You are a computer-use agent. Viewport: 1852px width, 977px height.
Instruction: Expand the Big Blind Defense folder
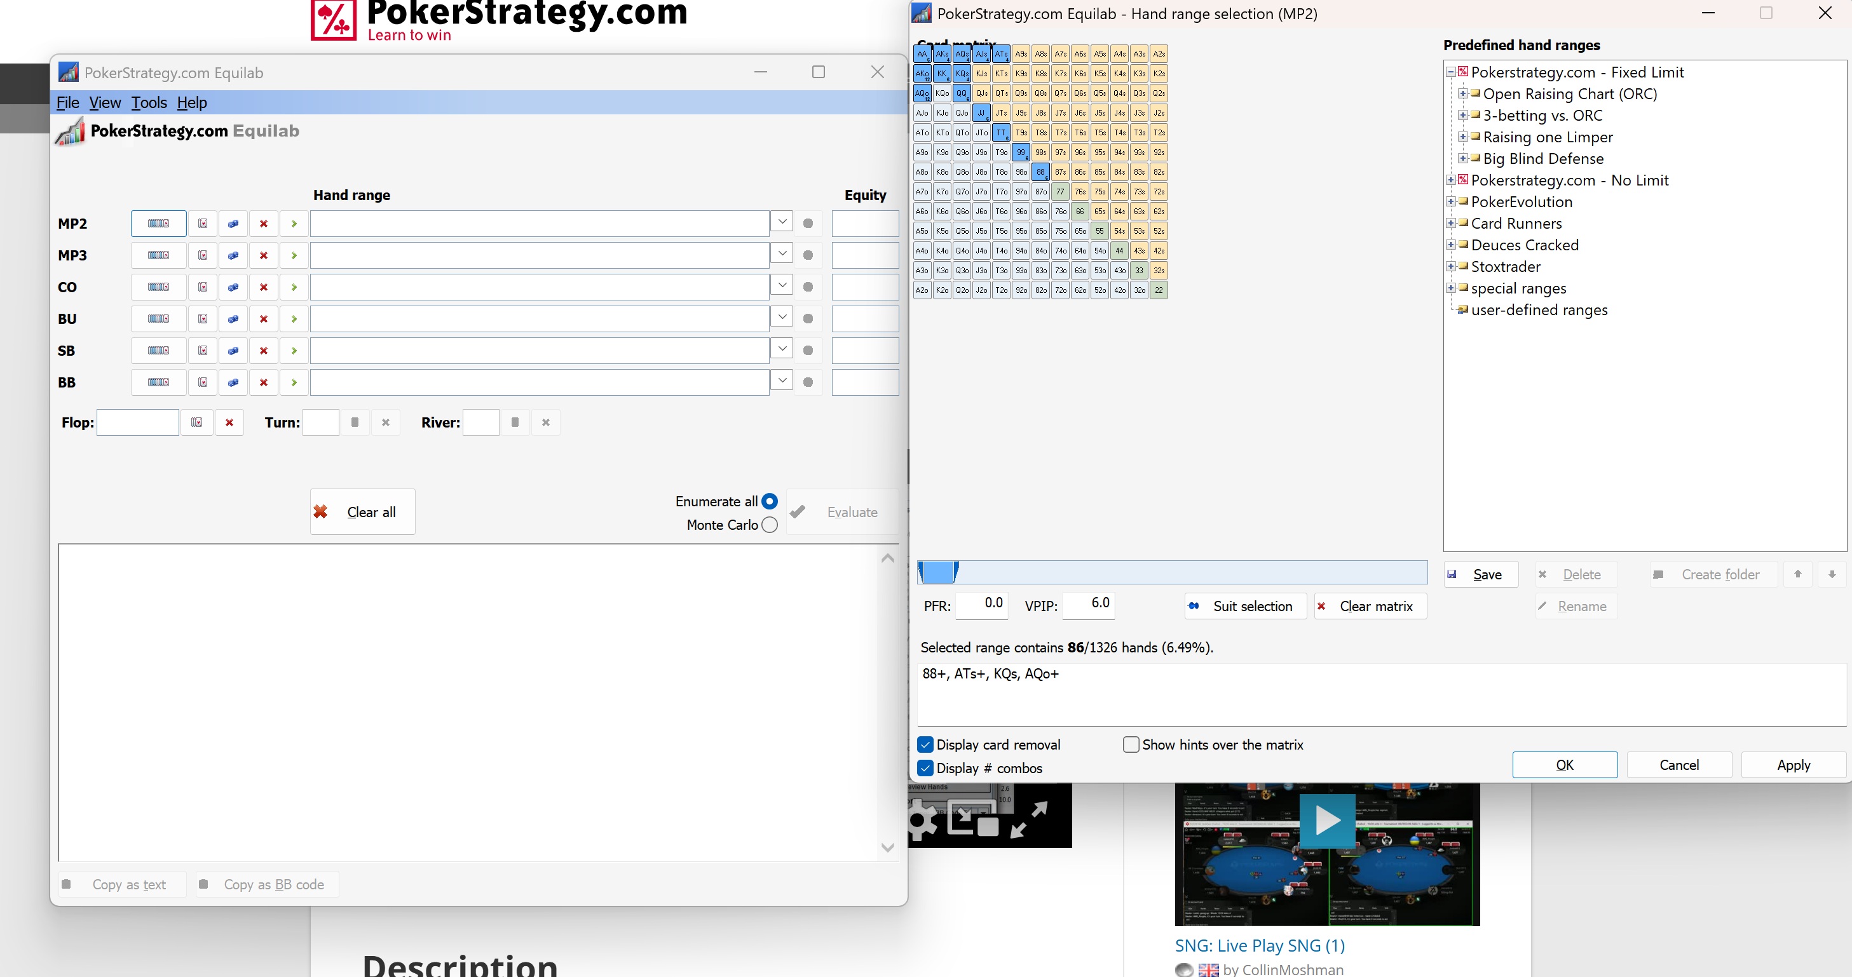click(x=1462, y=158)
